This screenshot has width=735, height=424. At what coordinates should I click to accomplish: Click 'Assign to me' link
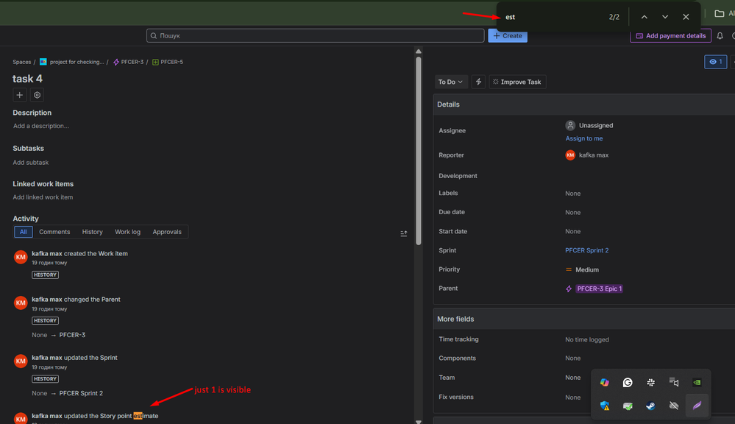(584, 138)
